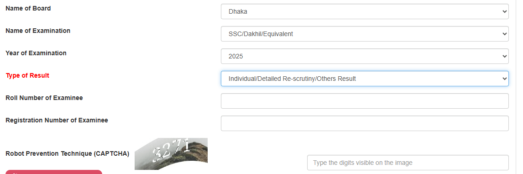
Task: Open the Year of Examination dropdown showing 2025
Action: [x=365, y=56]
